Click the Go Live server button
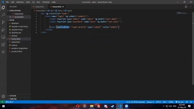 (x=179, y=102)
